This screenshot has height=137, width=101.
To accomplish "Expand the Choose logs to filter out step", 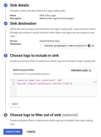I will (44, 115).
